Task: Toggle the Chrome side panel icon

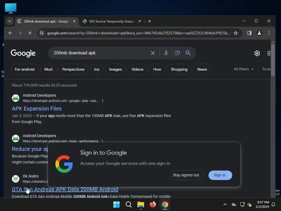Action: coord(249,33)
